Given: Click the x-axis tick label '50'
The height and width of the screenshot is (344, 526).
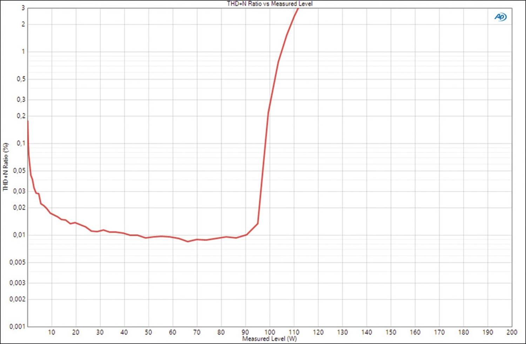Looking at the screenshot, I should (148, 332).
